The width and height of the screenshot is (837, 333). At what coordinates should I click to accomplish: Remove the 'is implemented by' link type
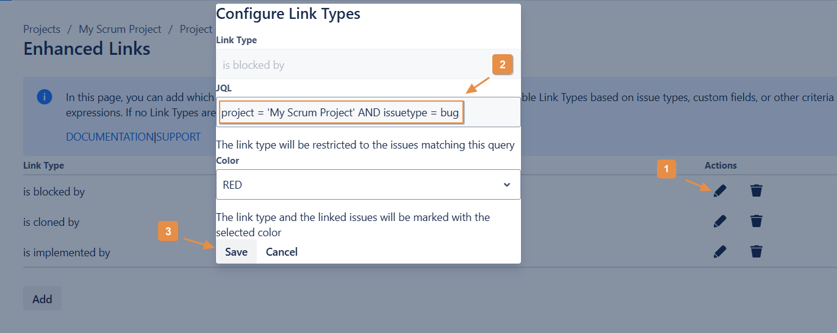coord(756,251)
